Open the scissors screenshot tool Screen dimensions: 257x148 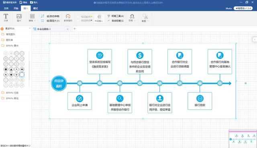145,16
